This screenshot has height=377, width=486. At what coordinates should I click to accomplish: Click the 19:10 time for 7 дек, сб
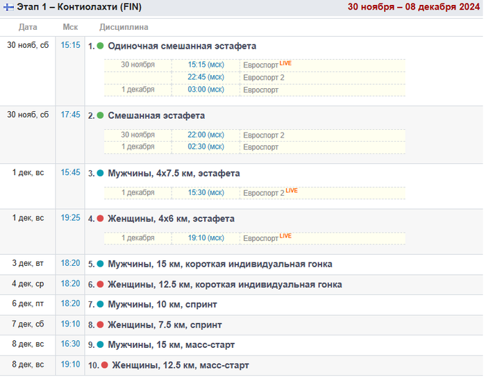coord(70,324)
